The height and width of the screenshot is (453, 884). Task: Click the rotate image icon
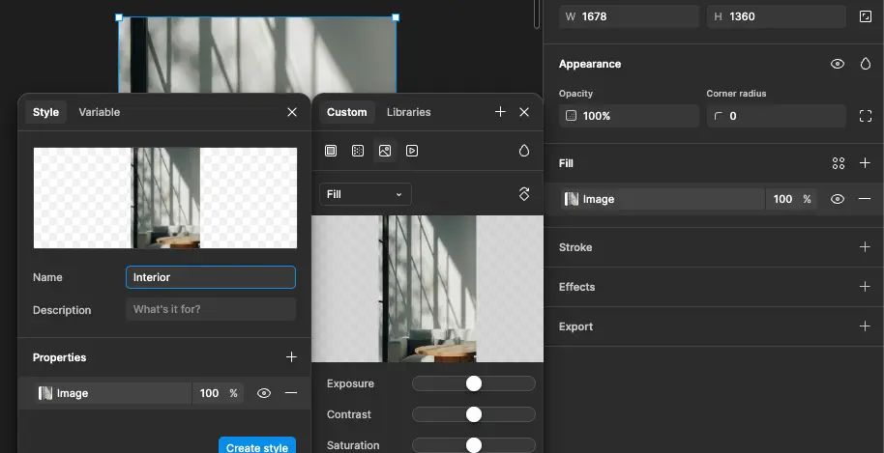click(x=524, y=194)
